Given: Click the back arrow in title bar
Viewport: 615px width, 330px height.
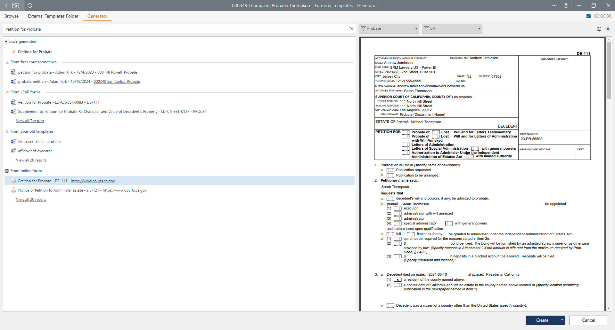Looking at the screenshot, I should pyautogui.click(x=6, y=5).
